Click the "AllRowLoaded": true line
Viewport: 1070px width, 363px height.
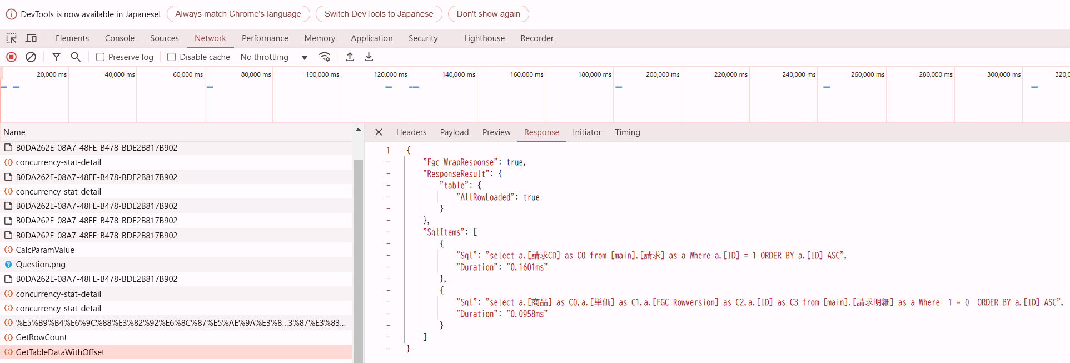tap(497, 197)
